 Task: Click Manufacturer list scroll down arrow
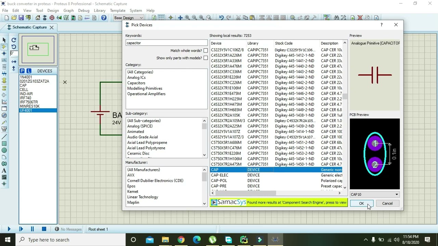point(204,204)
